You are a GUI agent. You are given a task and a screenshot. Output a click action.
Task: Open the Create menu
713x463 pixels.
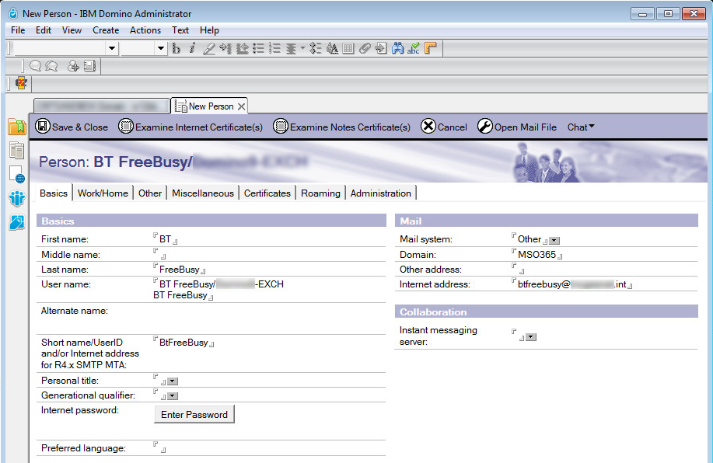(x=106, y=30)
